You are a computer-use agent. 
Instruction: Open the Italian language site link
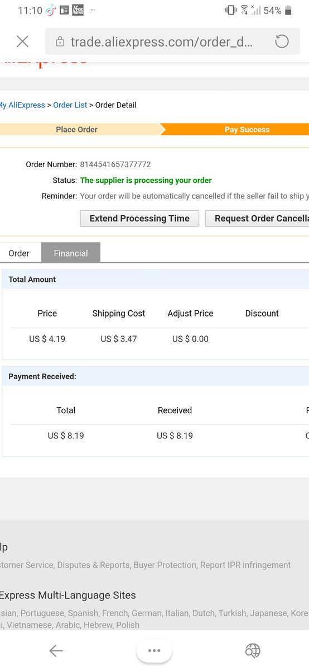pyautogui.click(x=177, y=613)
